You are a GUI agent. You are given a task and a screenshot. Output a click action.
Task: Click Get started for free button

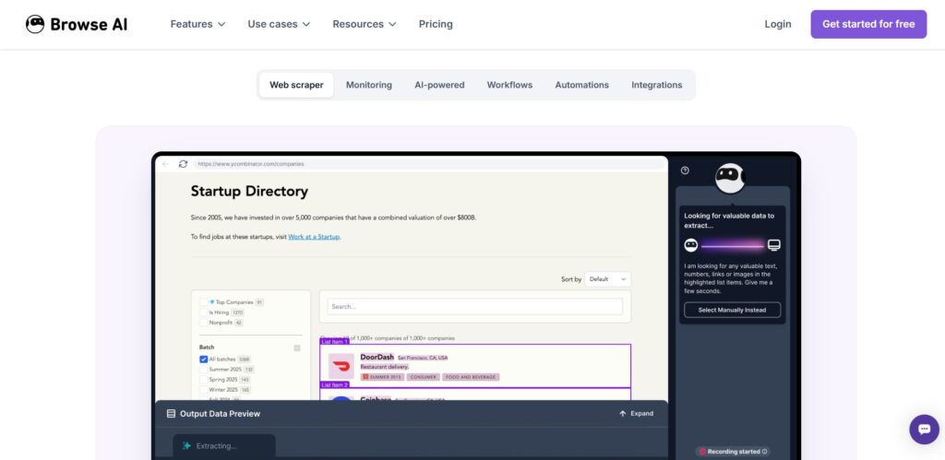tap(868, 24)
